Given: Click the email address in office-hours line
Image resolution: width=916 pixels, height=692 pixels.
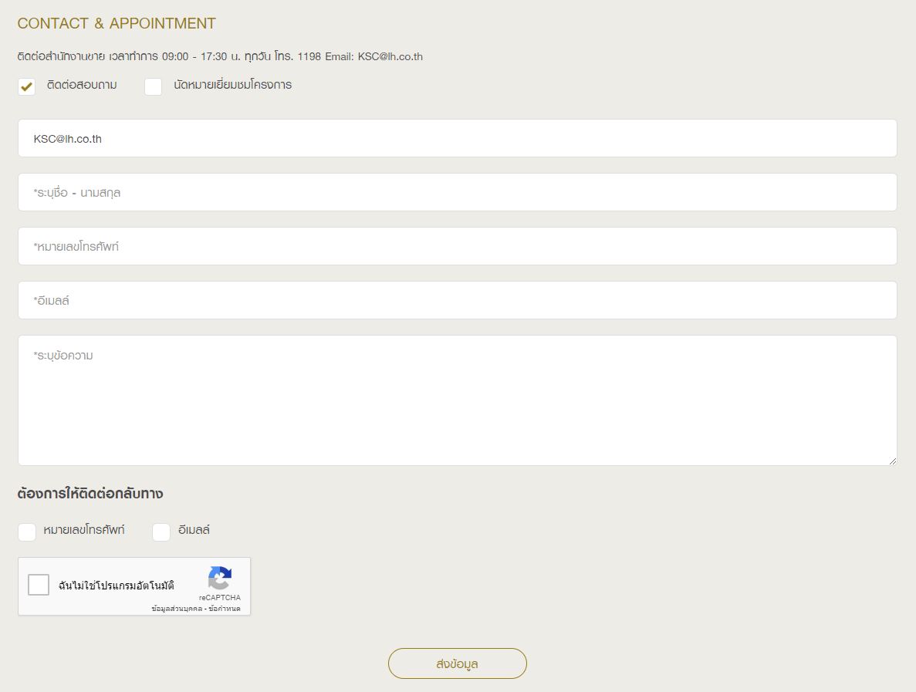Looking at the screenshot, I should (x=390, y=56).
